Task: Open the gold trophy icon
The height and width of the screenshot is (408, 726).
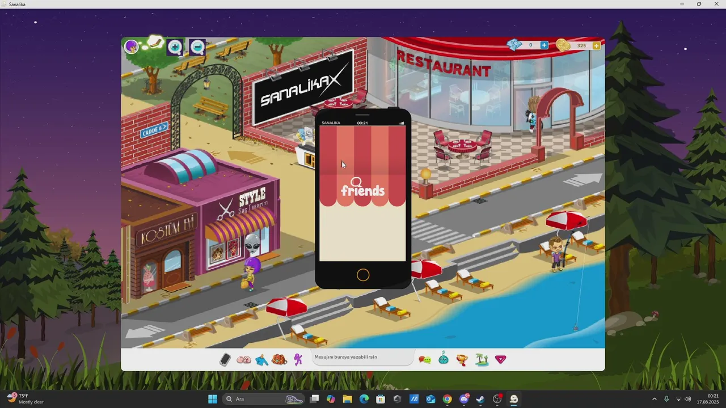Action: pos(462,359)
